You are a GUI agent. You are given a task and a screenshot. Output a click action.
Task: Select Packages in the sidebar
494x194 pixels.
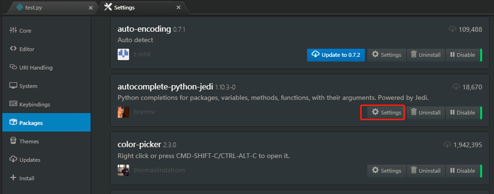(x=31, y=123)
